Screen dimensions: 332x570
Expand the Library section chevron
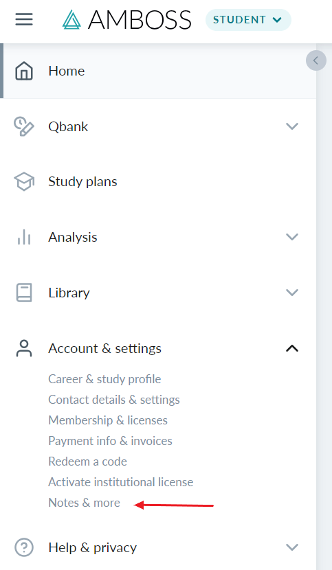click(292, 293)
